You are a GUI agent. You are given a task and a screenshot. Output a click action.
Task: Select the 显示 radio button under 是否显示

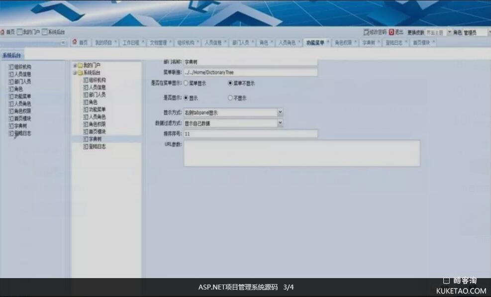pos(186,98)
